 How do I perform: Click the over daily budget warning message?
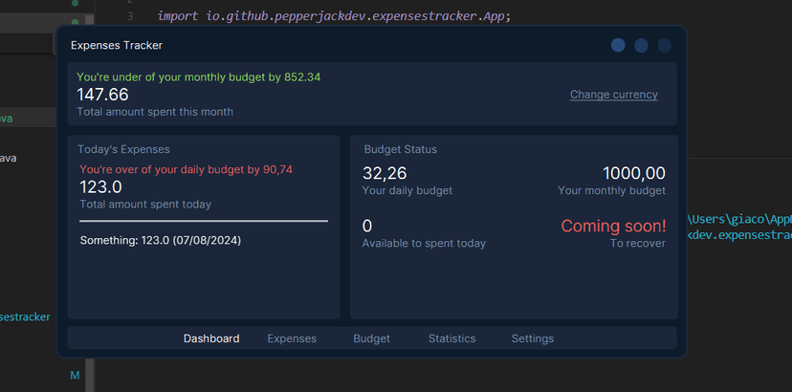(x=186, y=169)
